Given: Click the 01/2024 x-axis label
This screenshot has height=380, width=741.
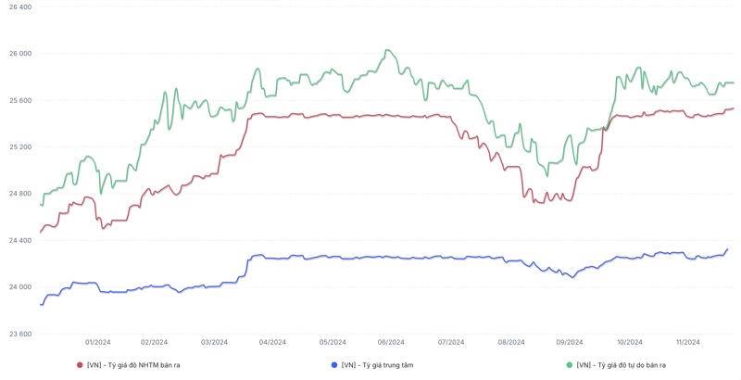Looking at the screenshot, I should point(98,342).
